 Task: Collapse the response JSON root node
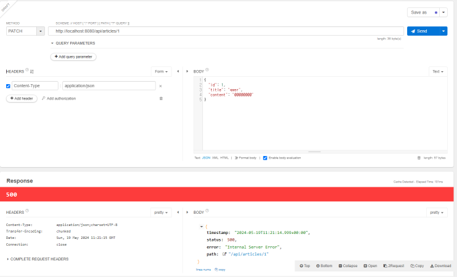[x=202, y=227]
